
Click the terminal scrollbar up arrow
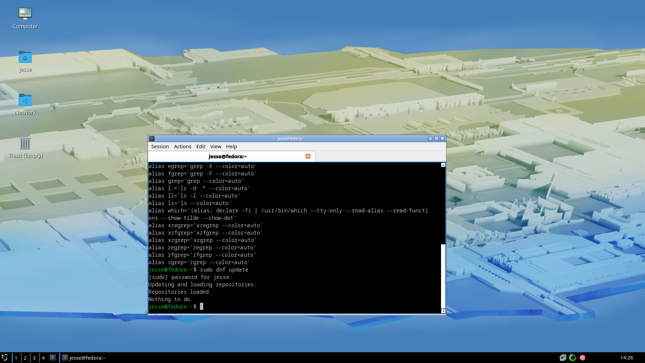point(443,165)
